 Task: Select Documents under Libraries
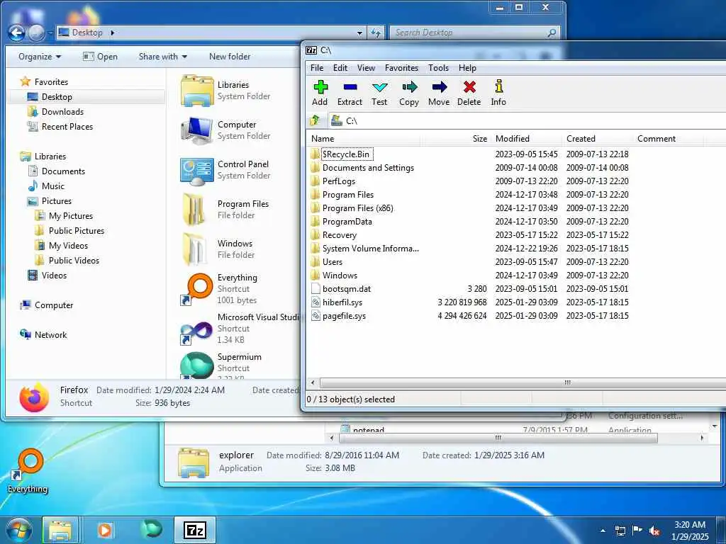[x=63, y=171]
